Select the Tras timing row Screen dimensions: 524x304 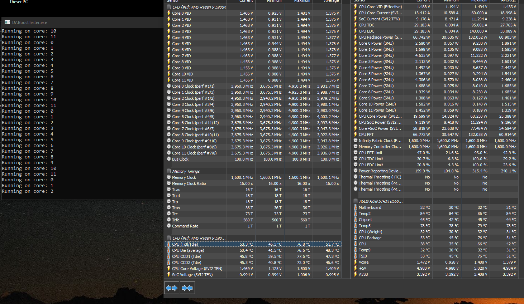coord(253,208)
